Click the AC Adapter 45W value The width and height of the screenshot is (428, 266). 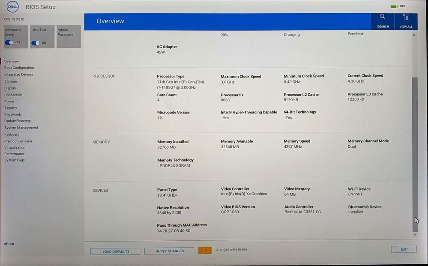click(161, 52)
